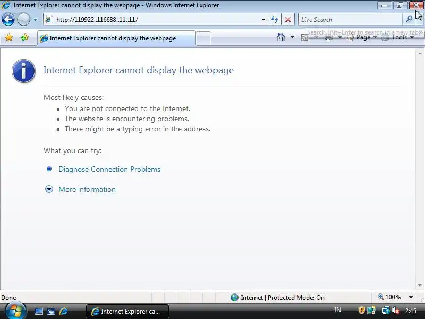Open the Home button dropdown arrow
Image resolution: width=425 pixels, height=319 pixels.
tap(292, 37)
